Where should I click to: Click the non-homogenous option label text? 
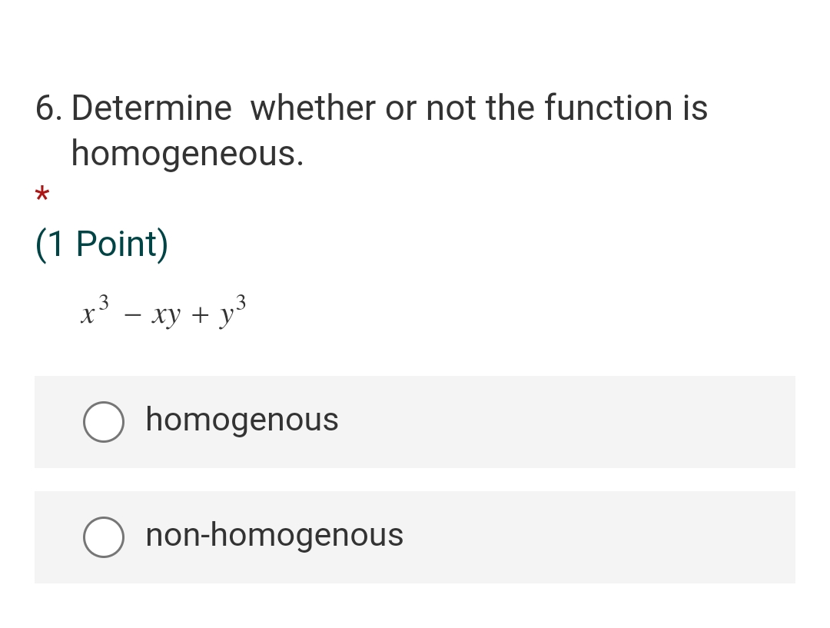point(274,534)
